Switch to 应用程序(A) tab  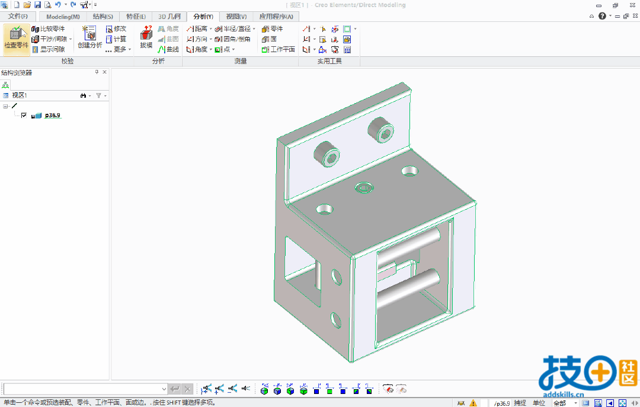point(276,17)
